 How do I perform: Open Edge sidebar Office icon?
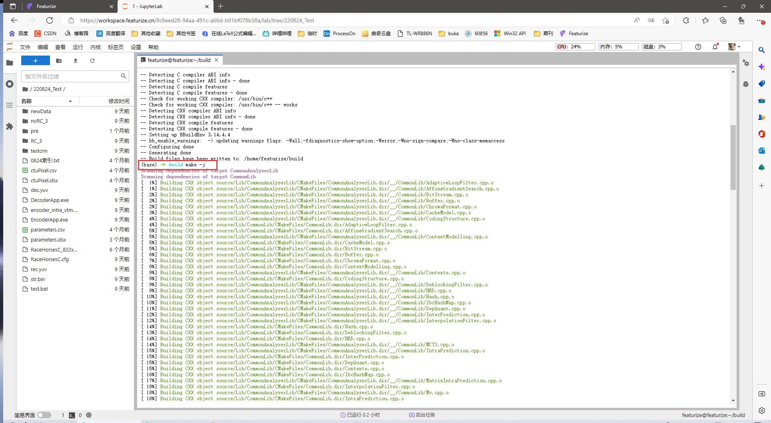click(x=761, y=134)
